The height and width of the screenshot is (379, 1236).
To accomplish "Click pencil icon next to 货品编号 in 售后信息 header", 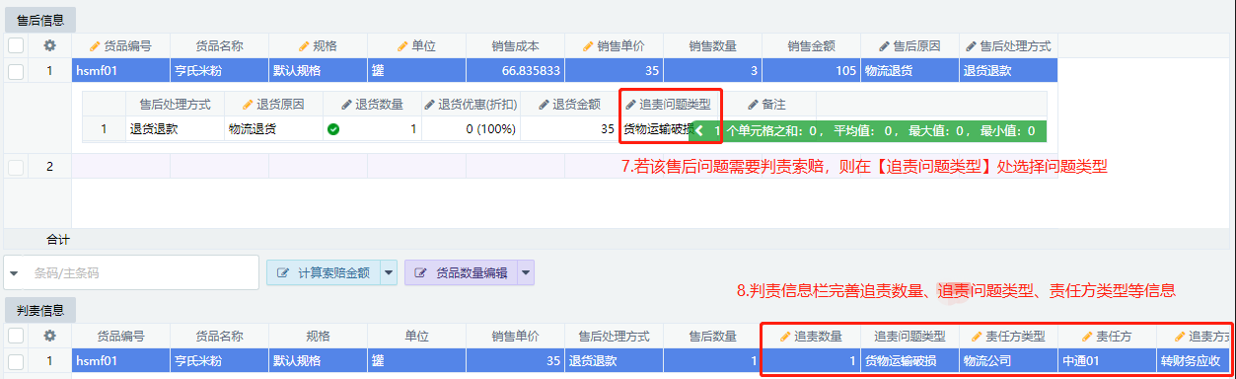I will [x=95, y=45].
